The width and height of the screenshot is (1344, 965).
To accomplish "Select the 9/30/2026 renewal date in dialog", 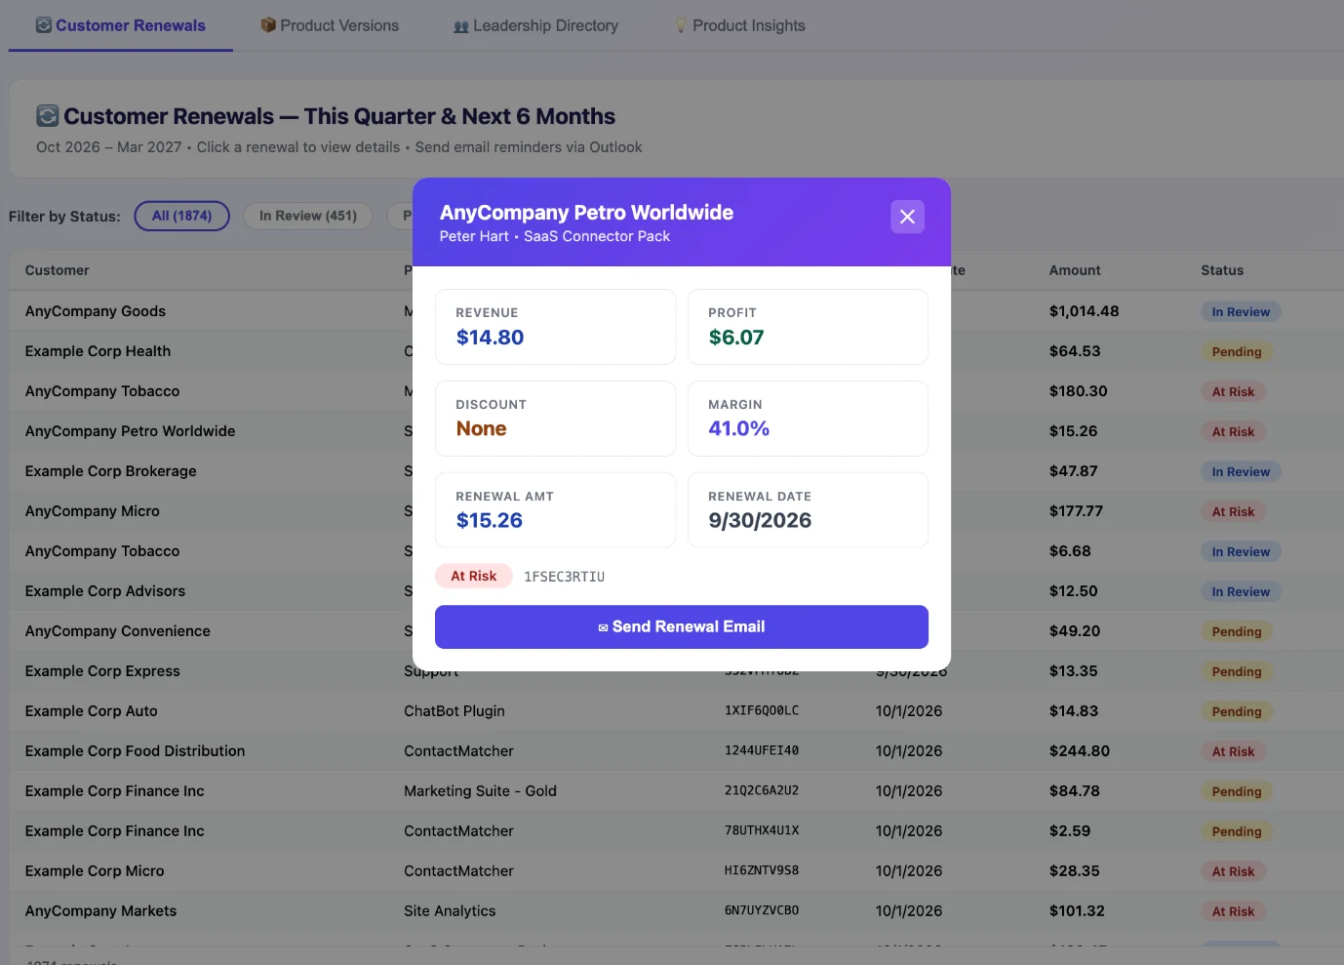I will 760,521.
